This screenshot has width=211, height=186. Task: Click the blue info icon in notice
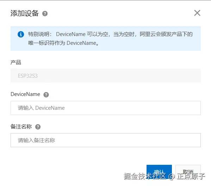pos(21,34)
